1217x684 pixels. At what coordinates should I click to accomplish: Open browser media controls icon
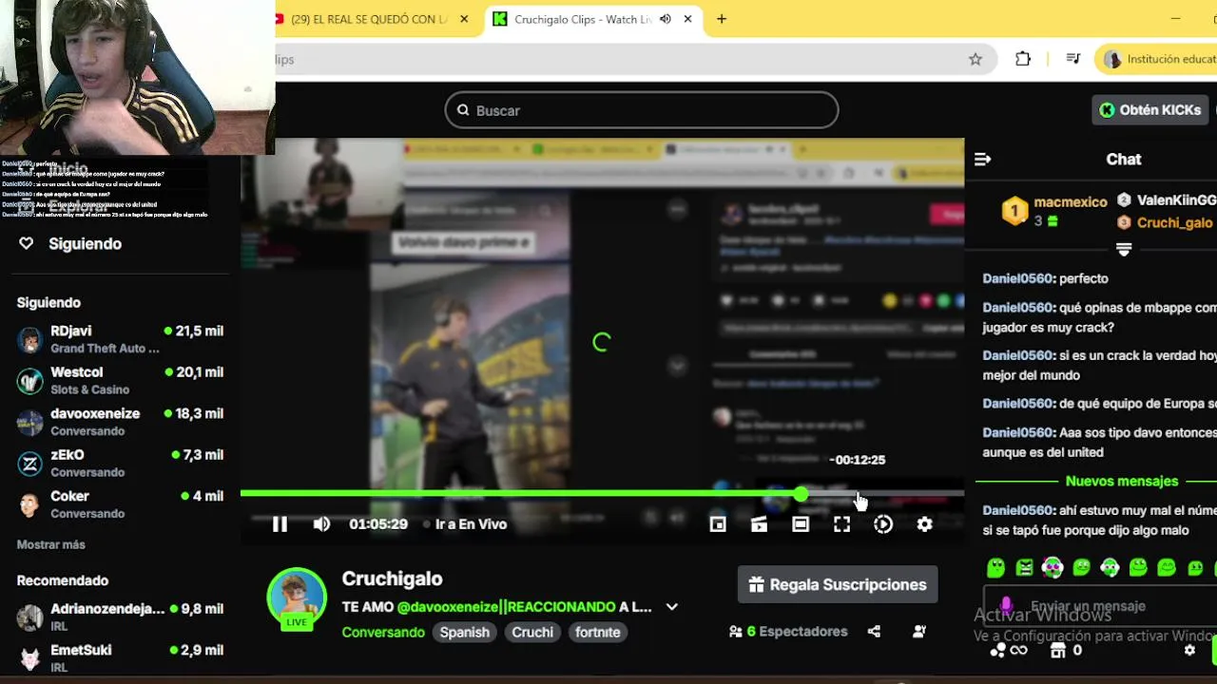point(1073,59)
